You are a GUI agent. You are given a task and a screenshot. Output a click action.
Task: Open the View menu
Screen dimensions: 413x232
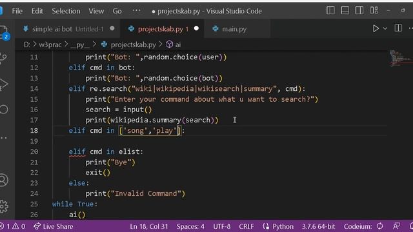96,11
